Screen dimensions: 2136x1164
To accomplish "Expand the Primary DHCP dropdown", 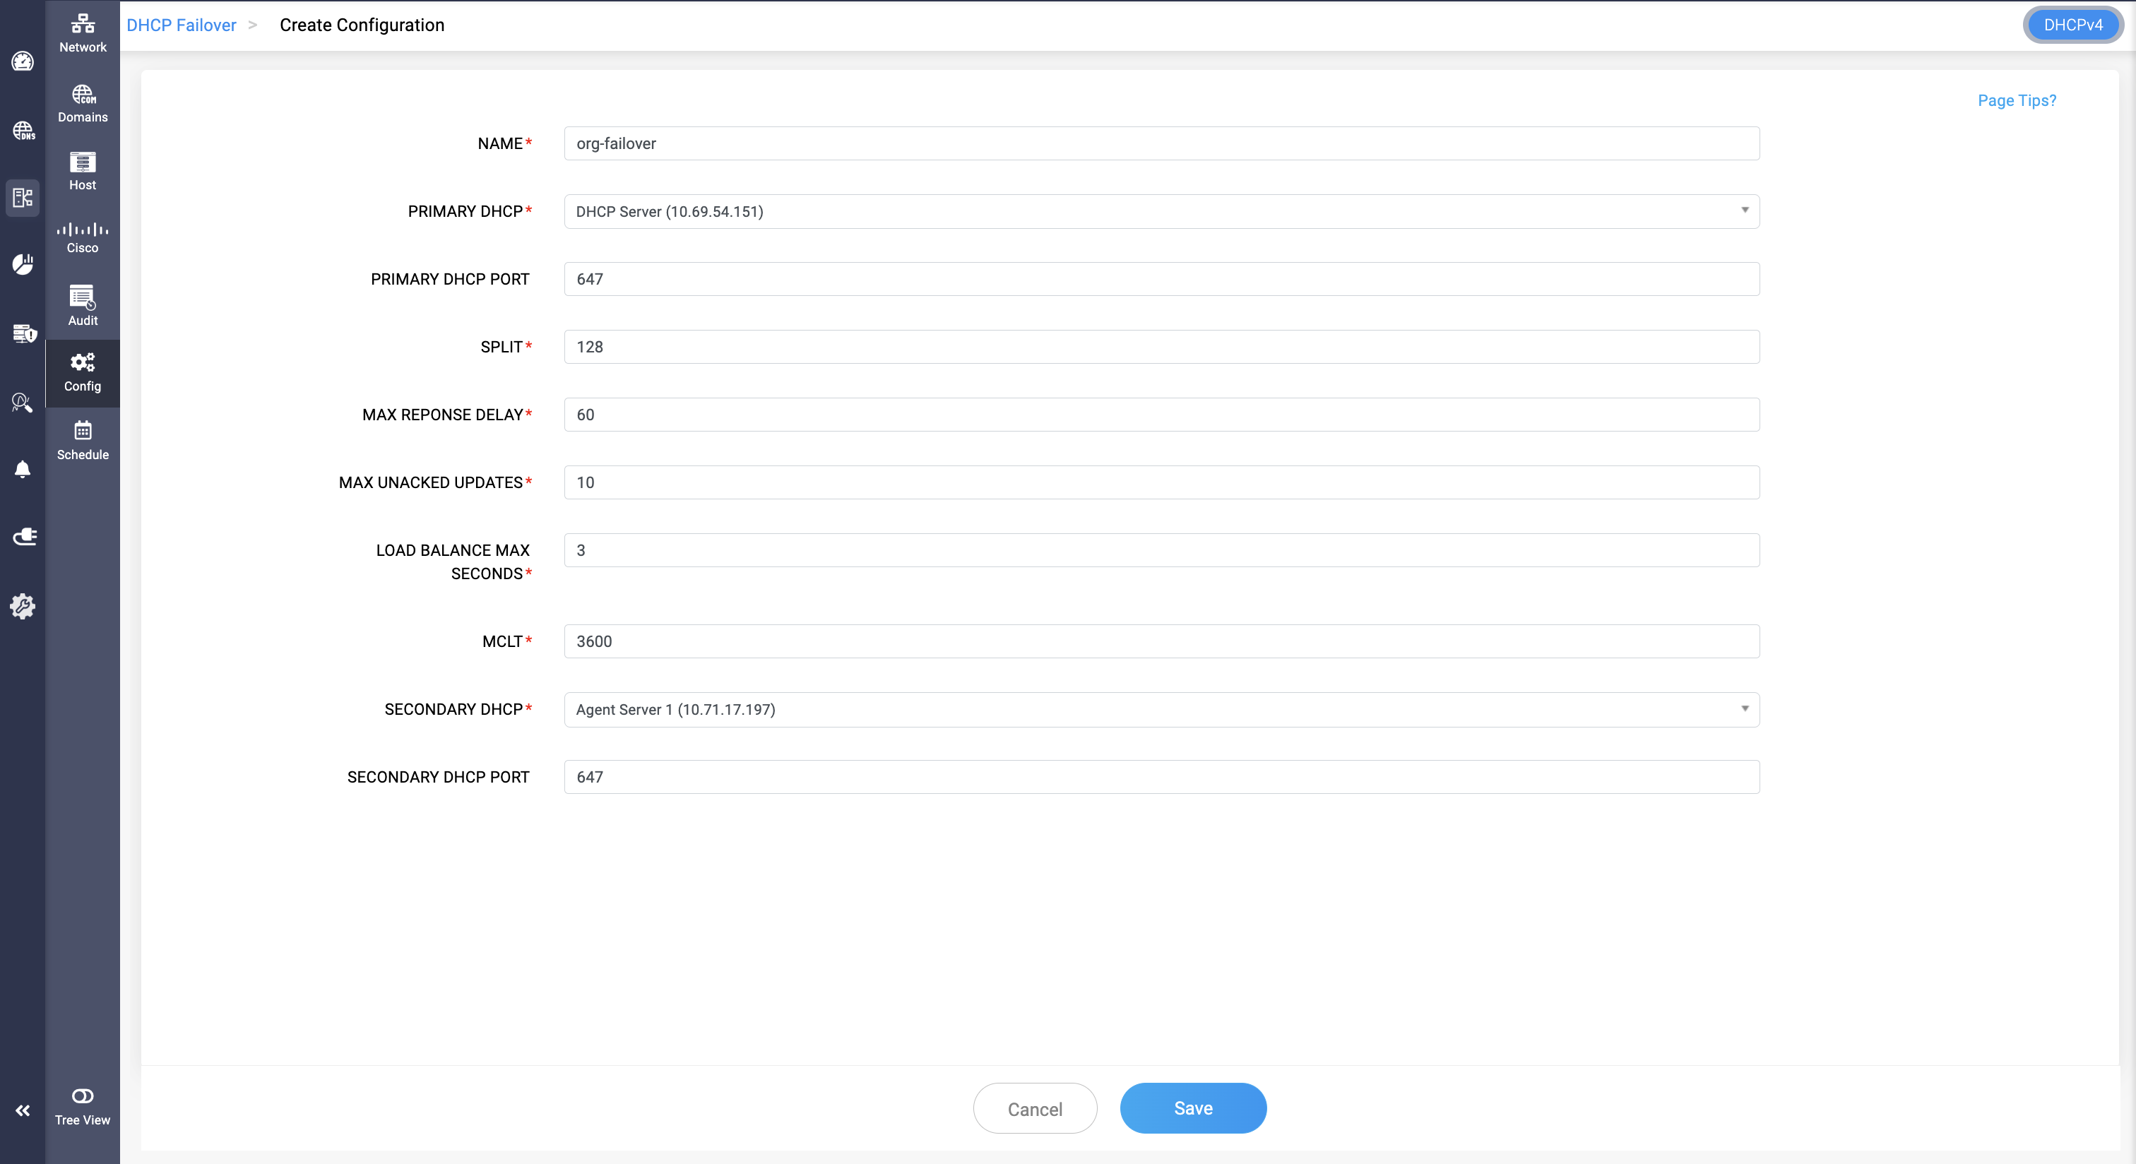I will click(x=1161, y=211).
